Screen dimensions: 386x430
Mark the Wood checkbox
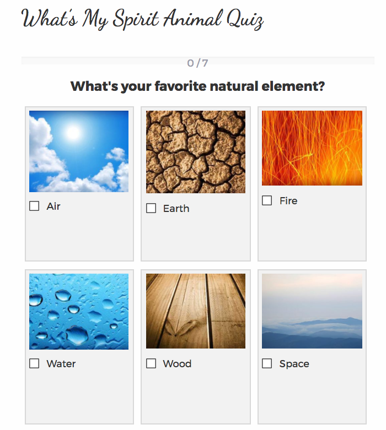click(151, 364)
